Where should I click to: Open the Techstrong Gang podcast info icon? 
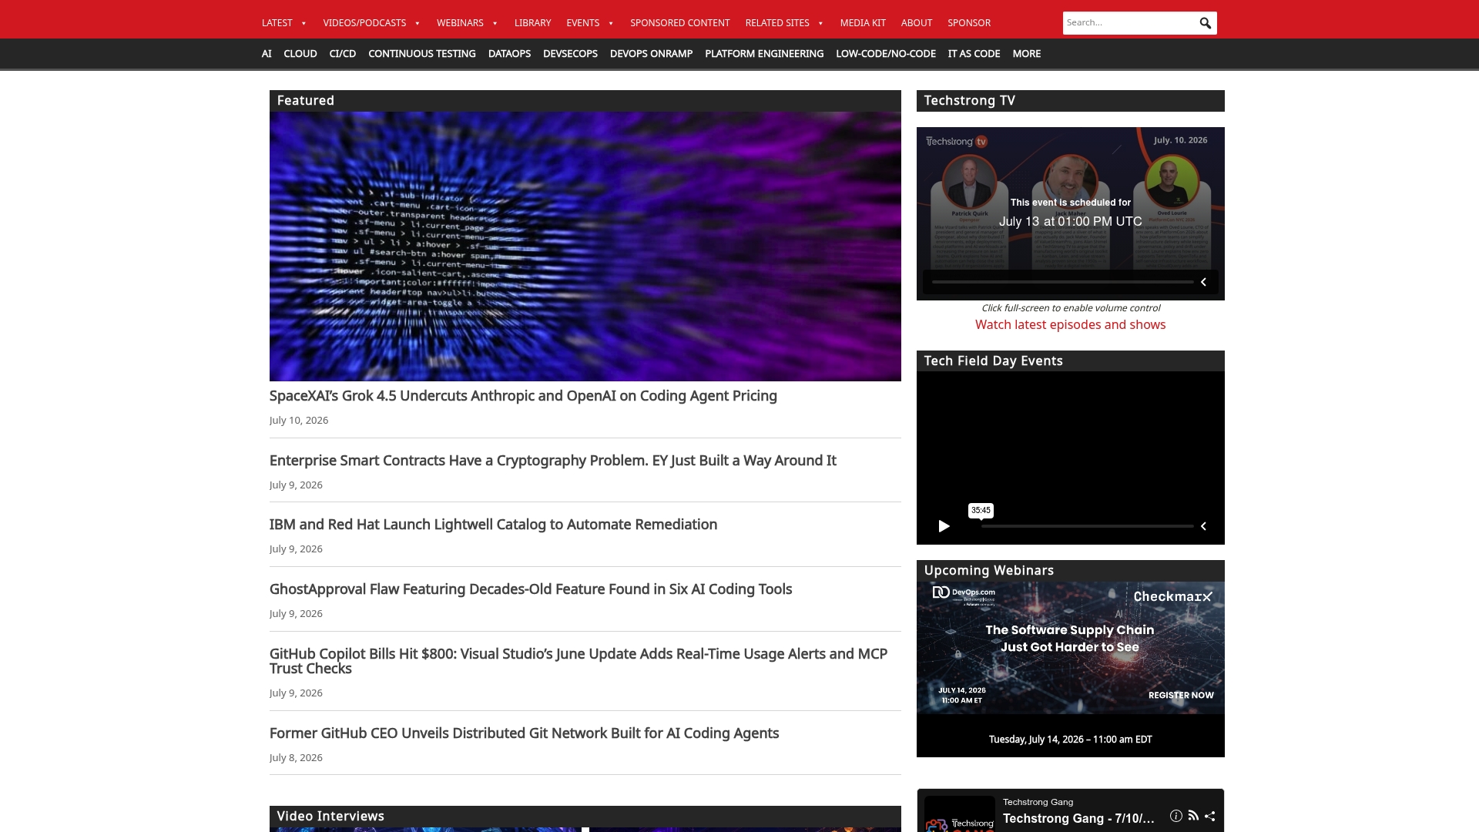pos(1176,816)
